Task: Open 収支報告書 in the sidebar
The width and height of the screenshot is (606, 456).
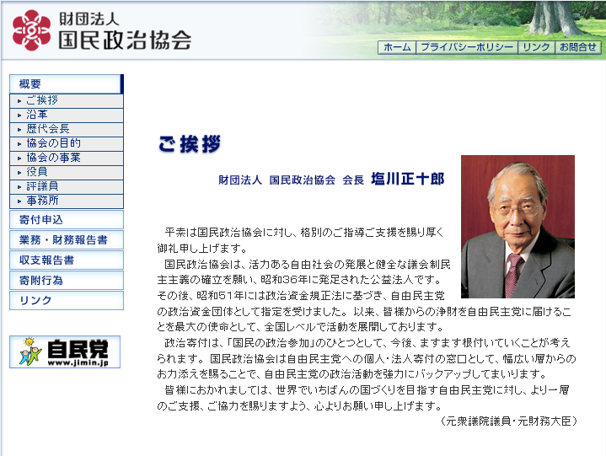Action: point(67,260)
